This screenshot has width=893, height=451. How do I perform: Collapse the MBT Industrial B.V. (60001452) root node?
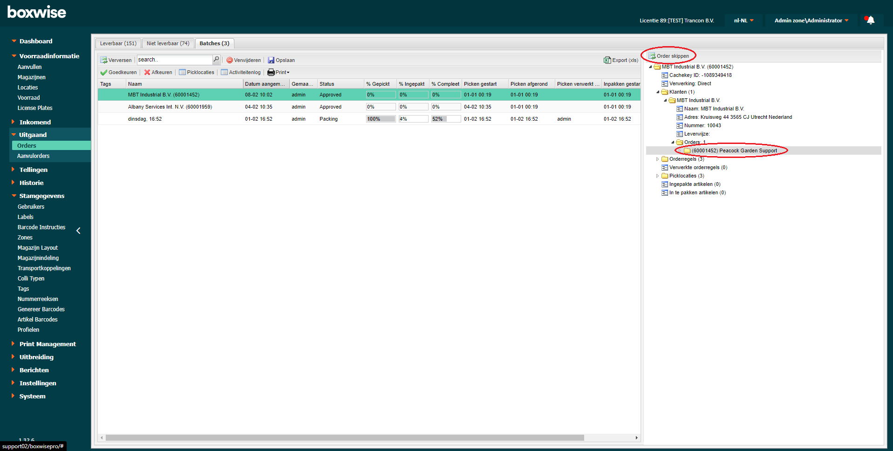650,67
